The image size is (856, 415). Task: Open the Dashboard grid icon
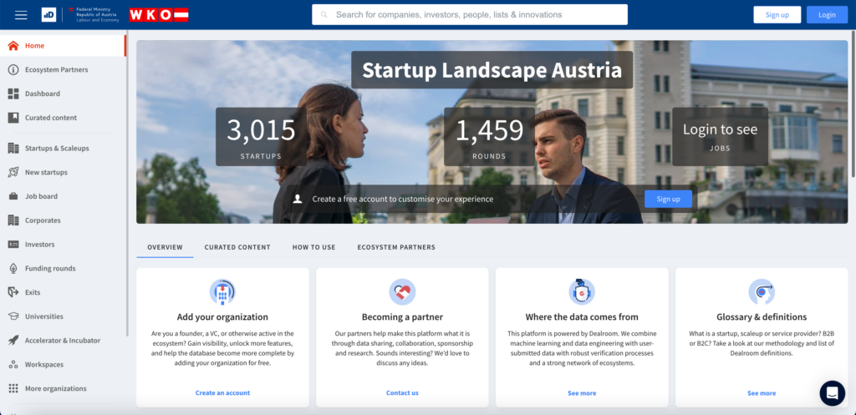click(13, 94)
